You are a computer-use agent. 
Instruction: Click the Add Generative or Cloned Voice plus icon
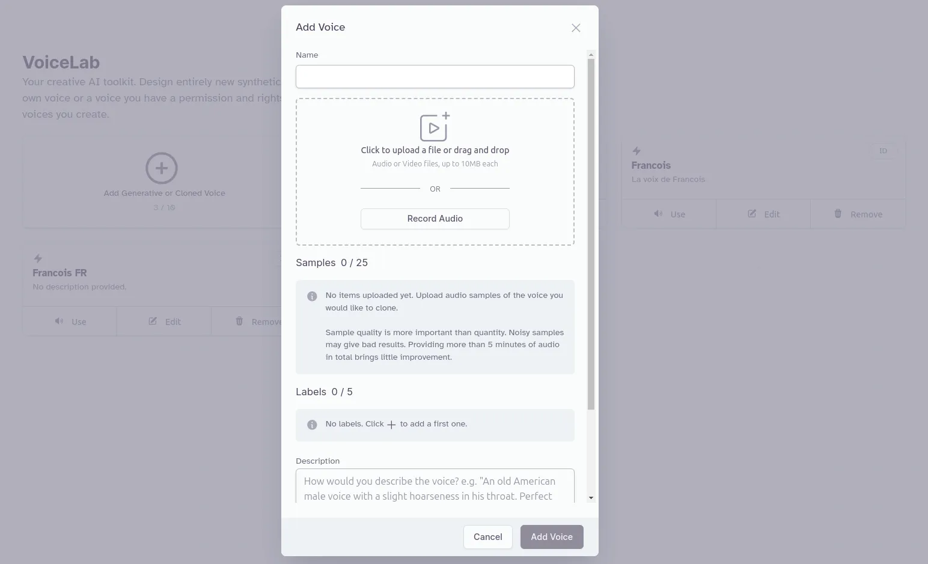(162, 168)
